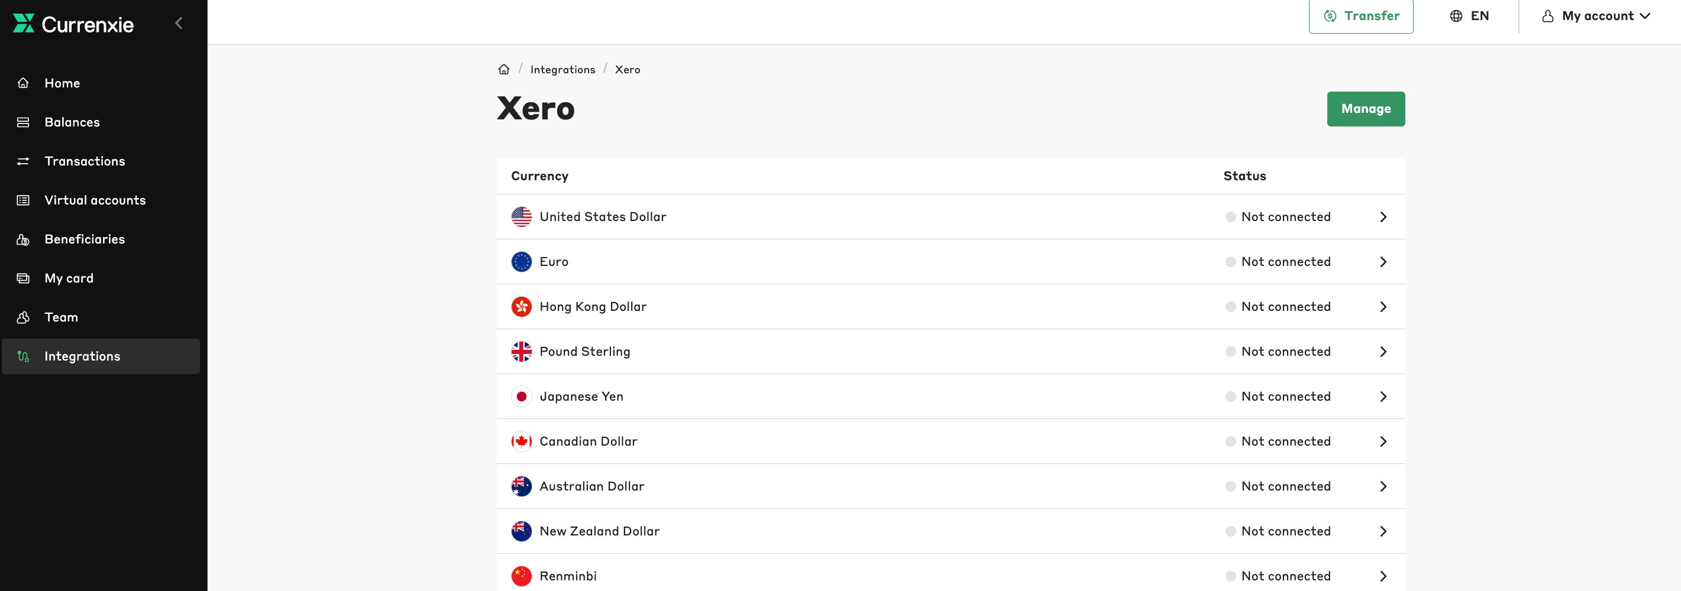Click the user profile icon
Screen dimensions: 1681x591
(1547, 15)
